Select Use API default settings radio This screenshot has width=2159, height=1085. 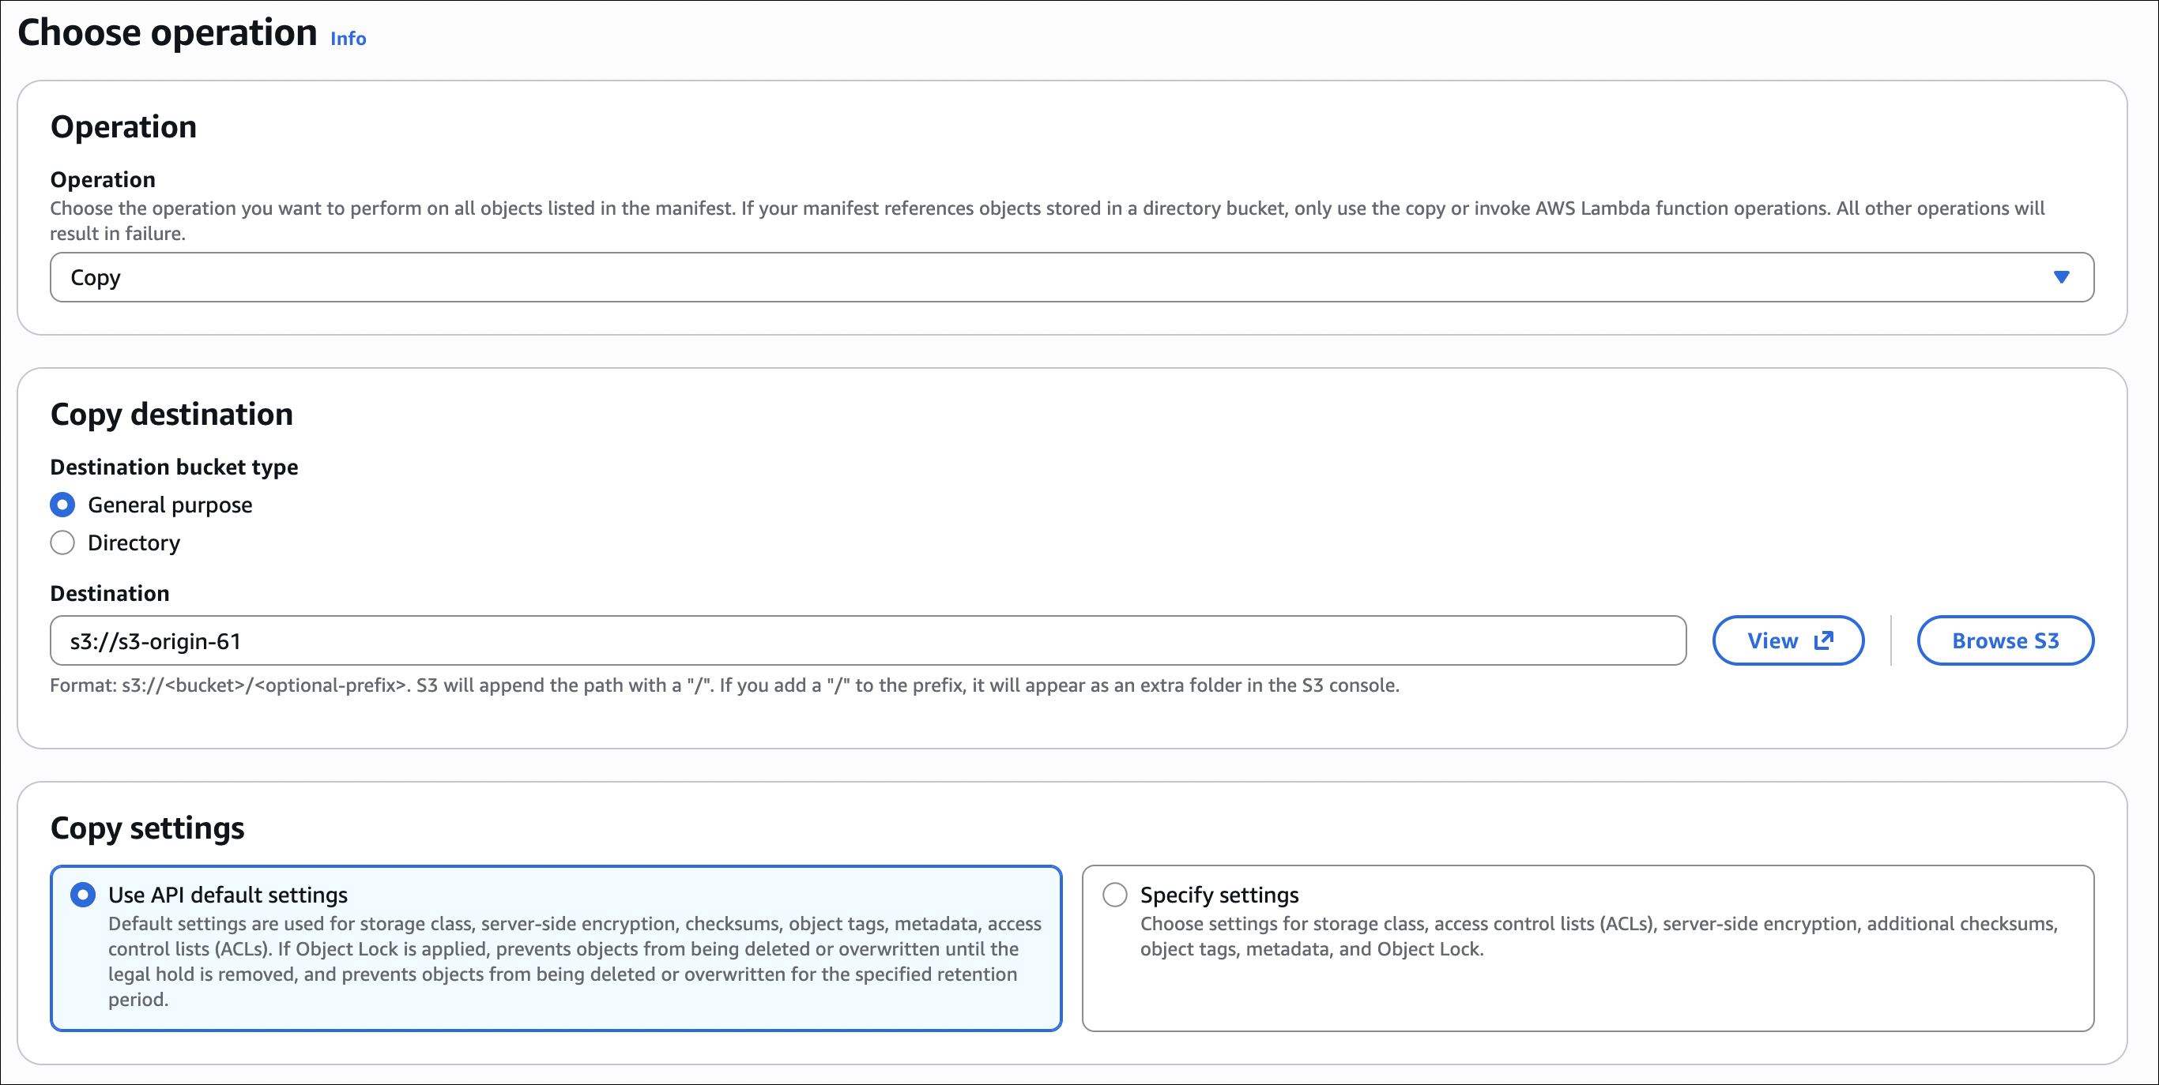[x=83, y=894]
